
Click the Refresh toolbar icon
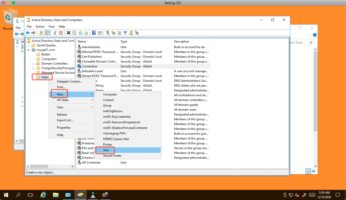click(80, 33)
